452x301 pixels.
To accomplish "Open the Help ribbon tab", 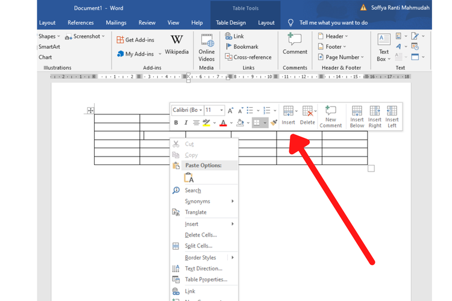I will click(197, 23).
